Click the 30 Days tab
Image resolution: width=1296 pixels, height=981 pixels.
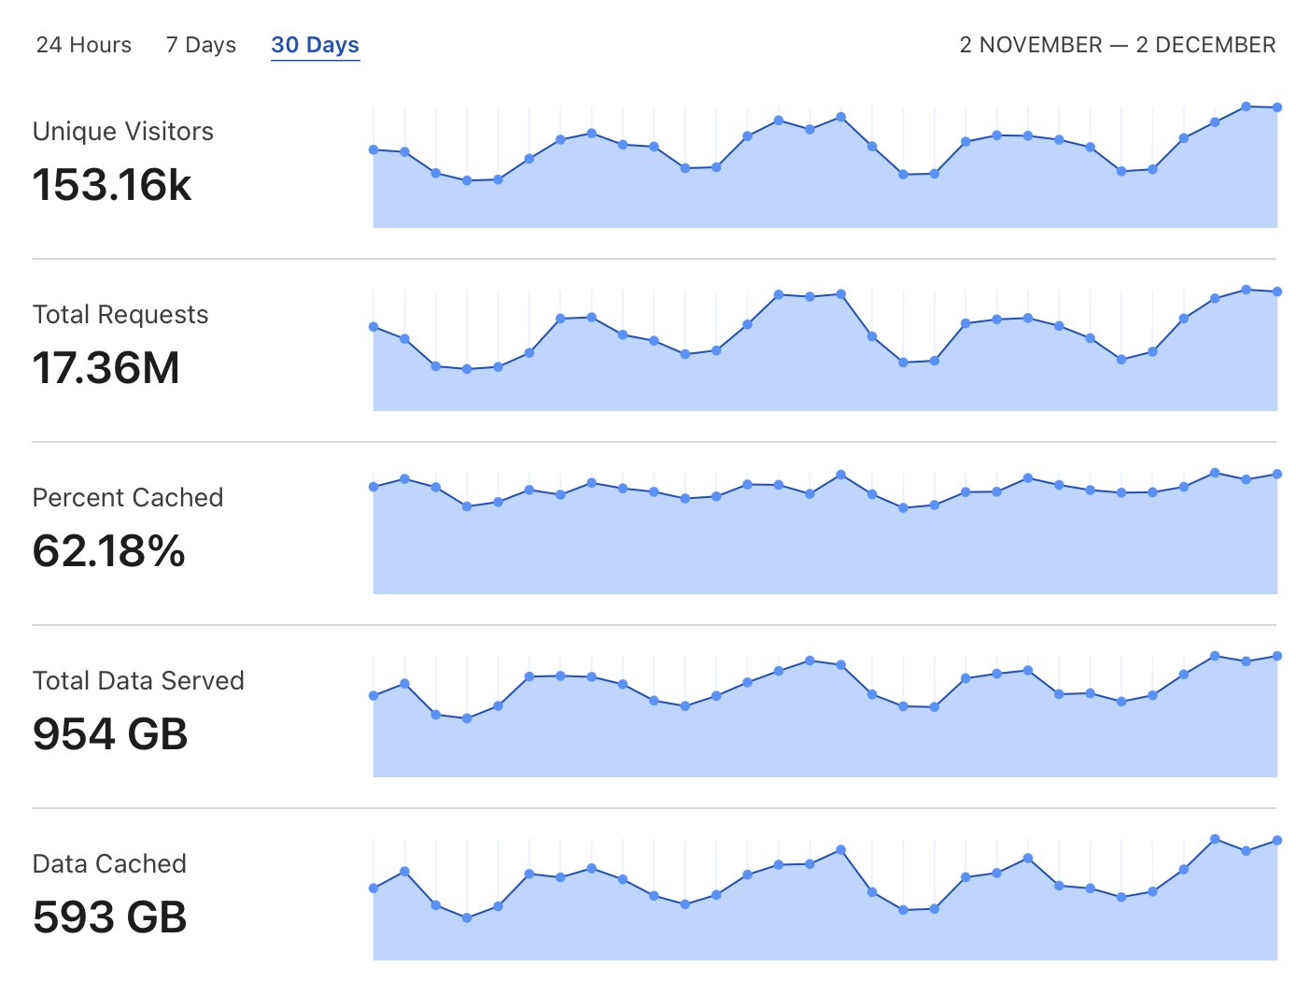[x=315, y=45]
